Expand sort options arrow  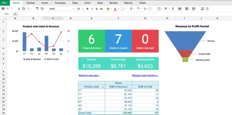162,9
